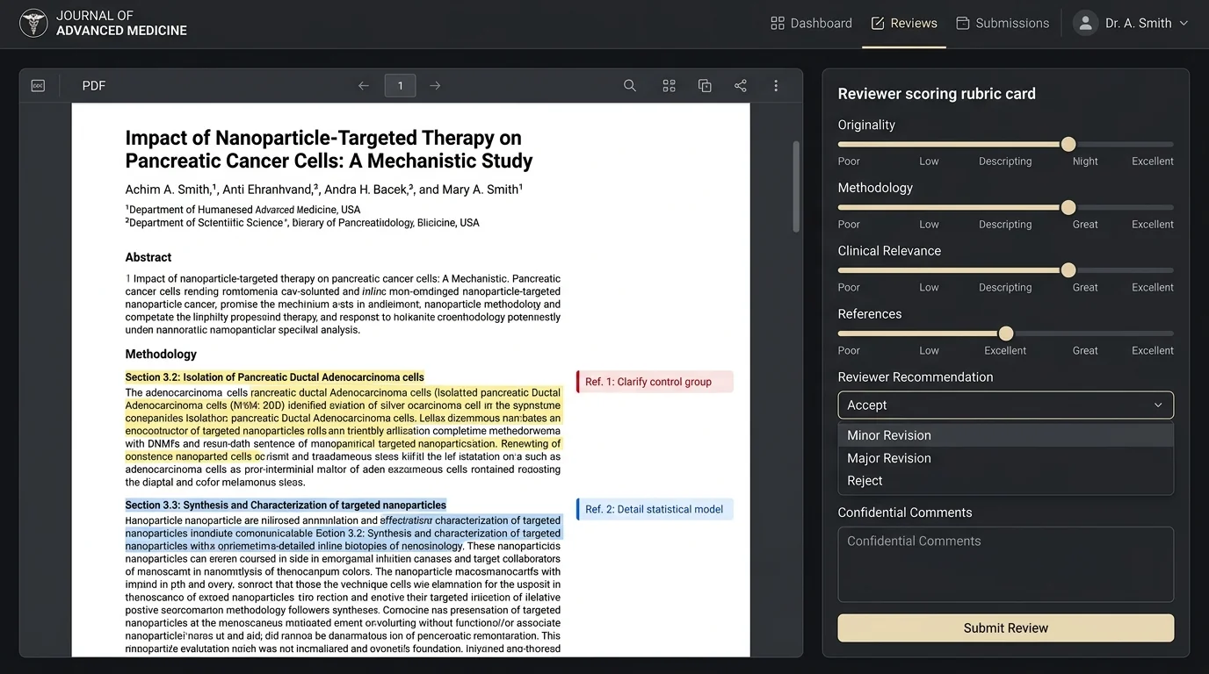The image size is (1209, 674).
Task: Click the Confidential Comments text area
Action: coord(1005,564)
